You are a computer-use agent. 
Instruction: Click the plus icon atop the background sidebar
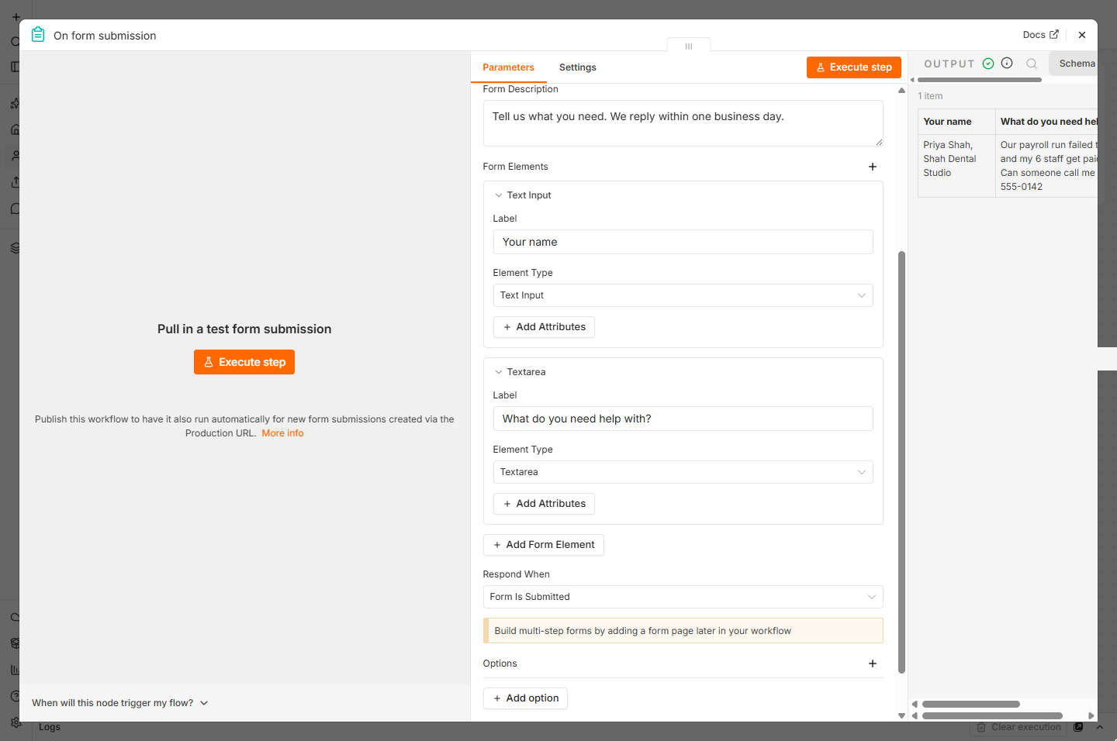tap(16, 17)
